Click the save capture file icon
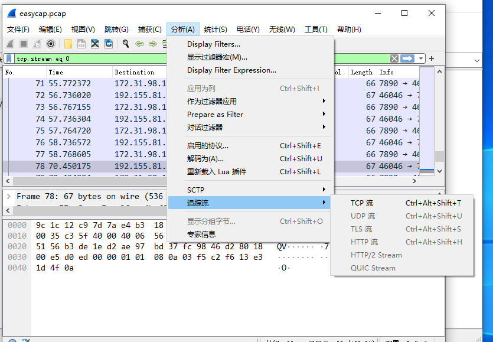Viewport: 493px width, 342px height. pos(81,44)
